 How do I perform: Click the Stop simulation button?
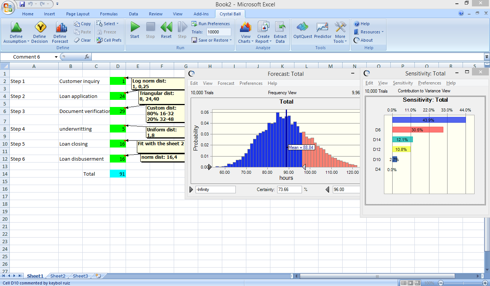[150, 30]
